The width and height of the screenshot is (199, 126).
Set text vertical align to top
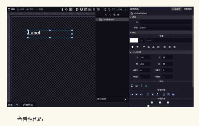(144, 47)
